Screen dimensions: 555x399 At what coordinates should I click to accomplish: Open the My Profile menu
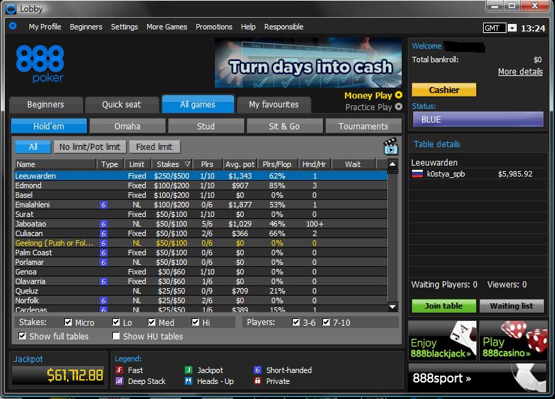(45, 27)
